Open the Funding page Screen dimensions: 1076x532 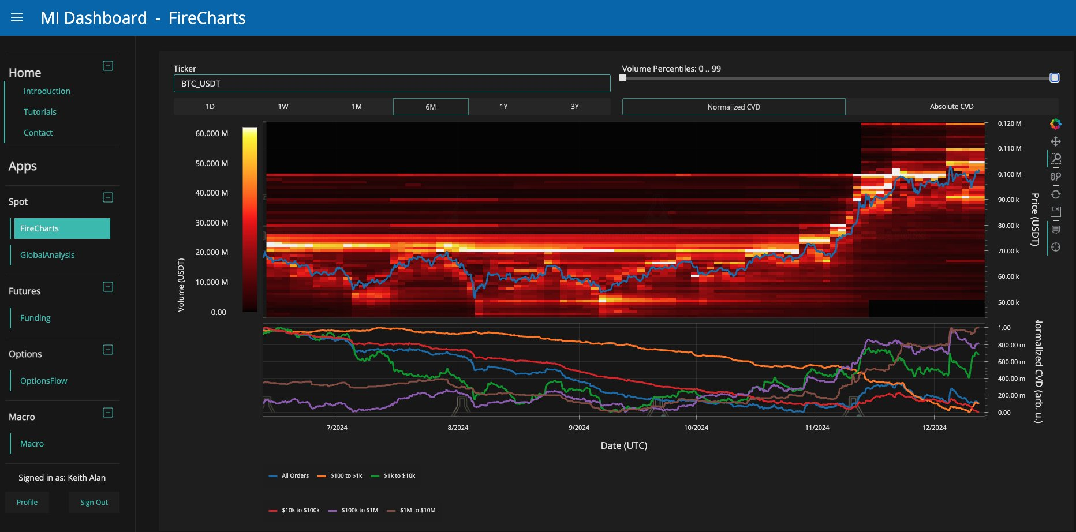[35, 318]
